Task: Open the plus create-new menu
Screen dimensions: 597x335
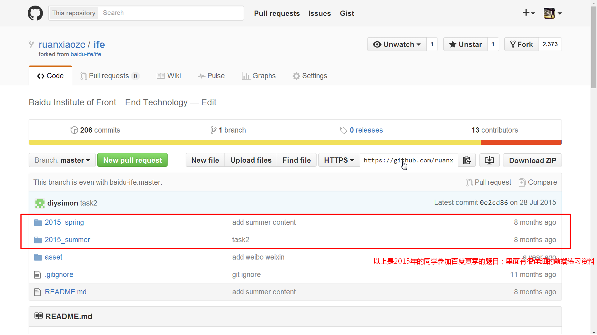Action: point(529,13)
